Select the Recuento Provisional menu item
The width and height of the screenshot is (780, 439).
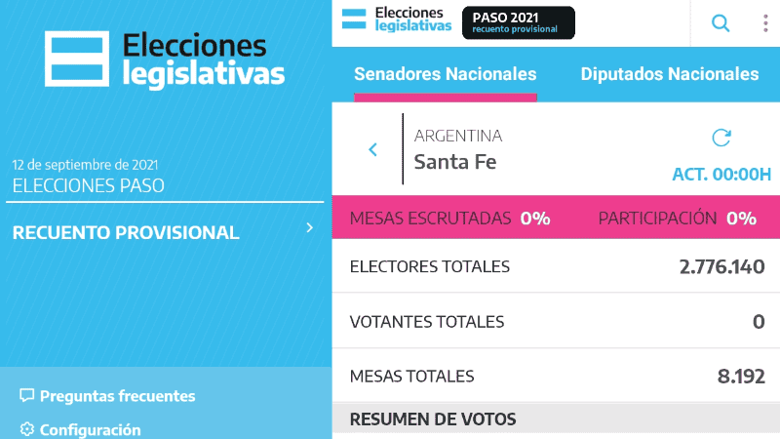pos(126,233)
